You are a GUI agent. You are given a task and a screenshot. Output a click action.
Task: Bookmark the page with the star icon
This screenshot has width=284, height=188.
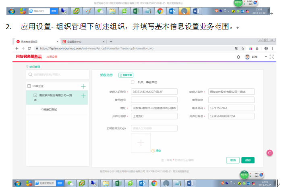pos(243,48)
